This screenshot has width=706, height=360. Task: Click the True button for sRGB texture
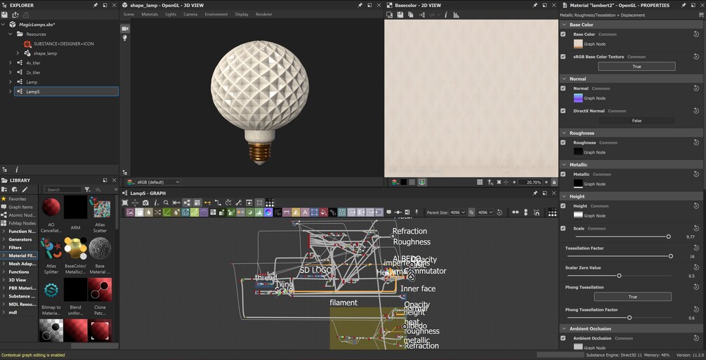coord(636,67)
